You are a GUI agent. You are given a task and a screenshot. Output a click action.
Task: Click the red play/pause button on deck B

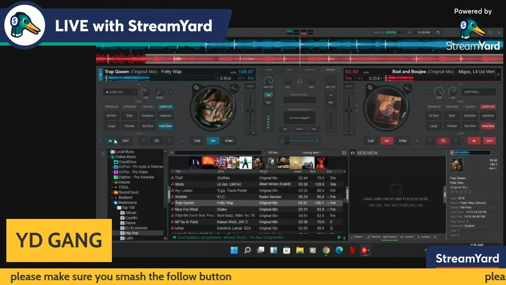point(387,141)
